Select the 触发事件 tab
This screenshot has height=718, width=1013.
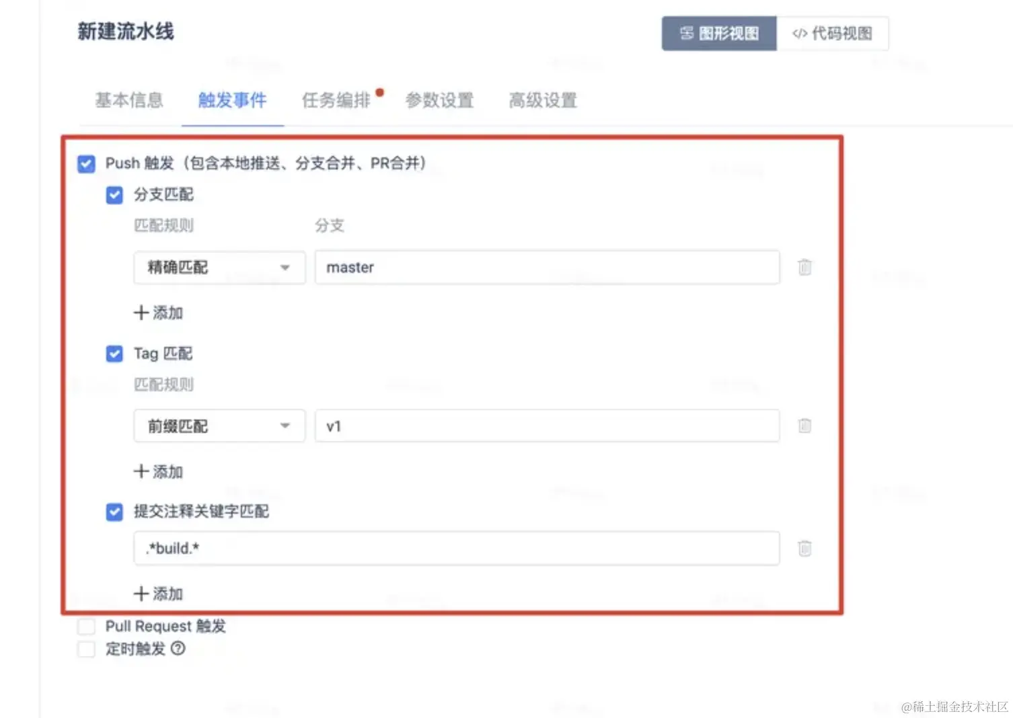click(233, 100)
